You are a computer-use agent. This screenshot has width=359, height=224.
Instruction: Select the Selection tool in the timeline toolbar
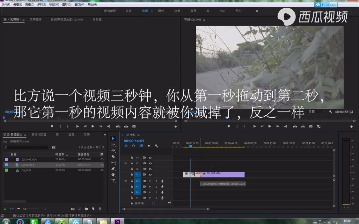(113, 138)
